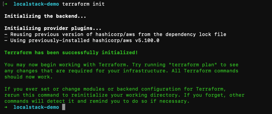
Task: Click the dash bullet before "Using previously-installed"
Action: [6, 40]
